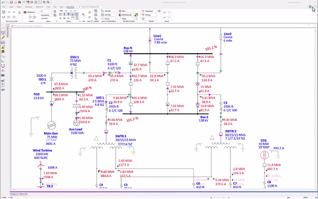
Task: Select the pencil Edit mode icon in sidebar
Action: [x=3, y=38]
